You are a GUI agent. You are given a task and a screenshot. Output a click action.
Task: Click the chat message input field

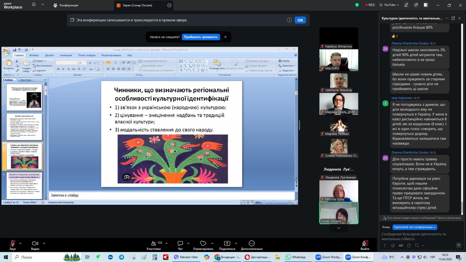(419, 236)
